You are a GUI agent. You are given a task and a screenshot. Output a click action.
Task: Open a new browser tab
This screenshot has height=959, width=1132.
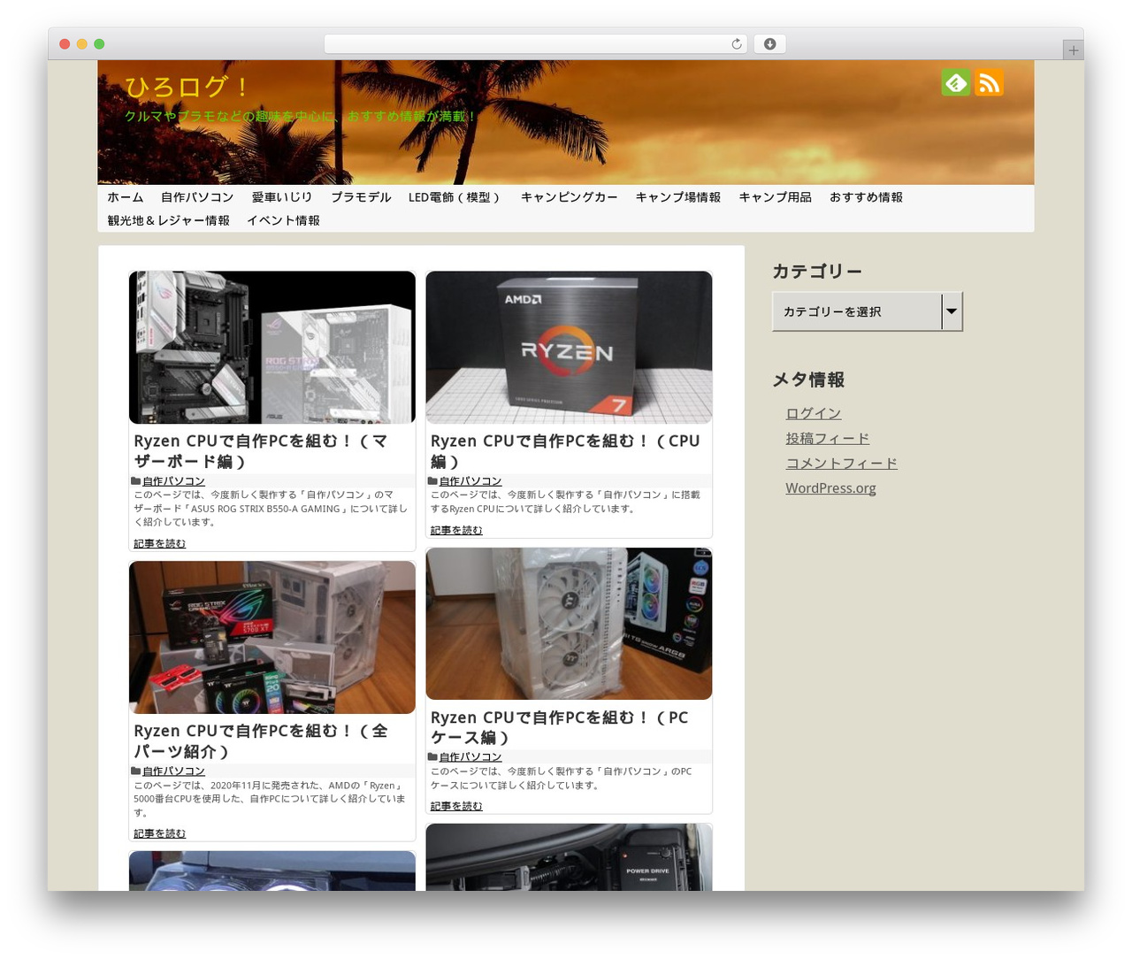pos(1074,50)
